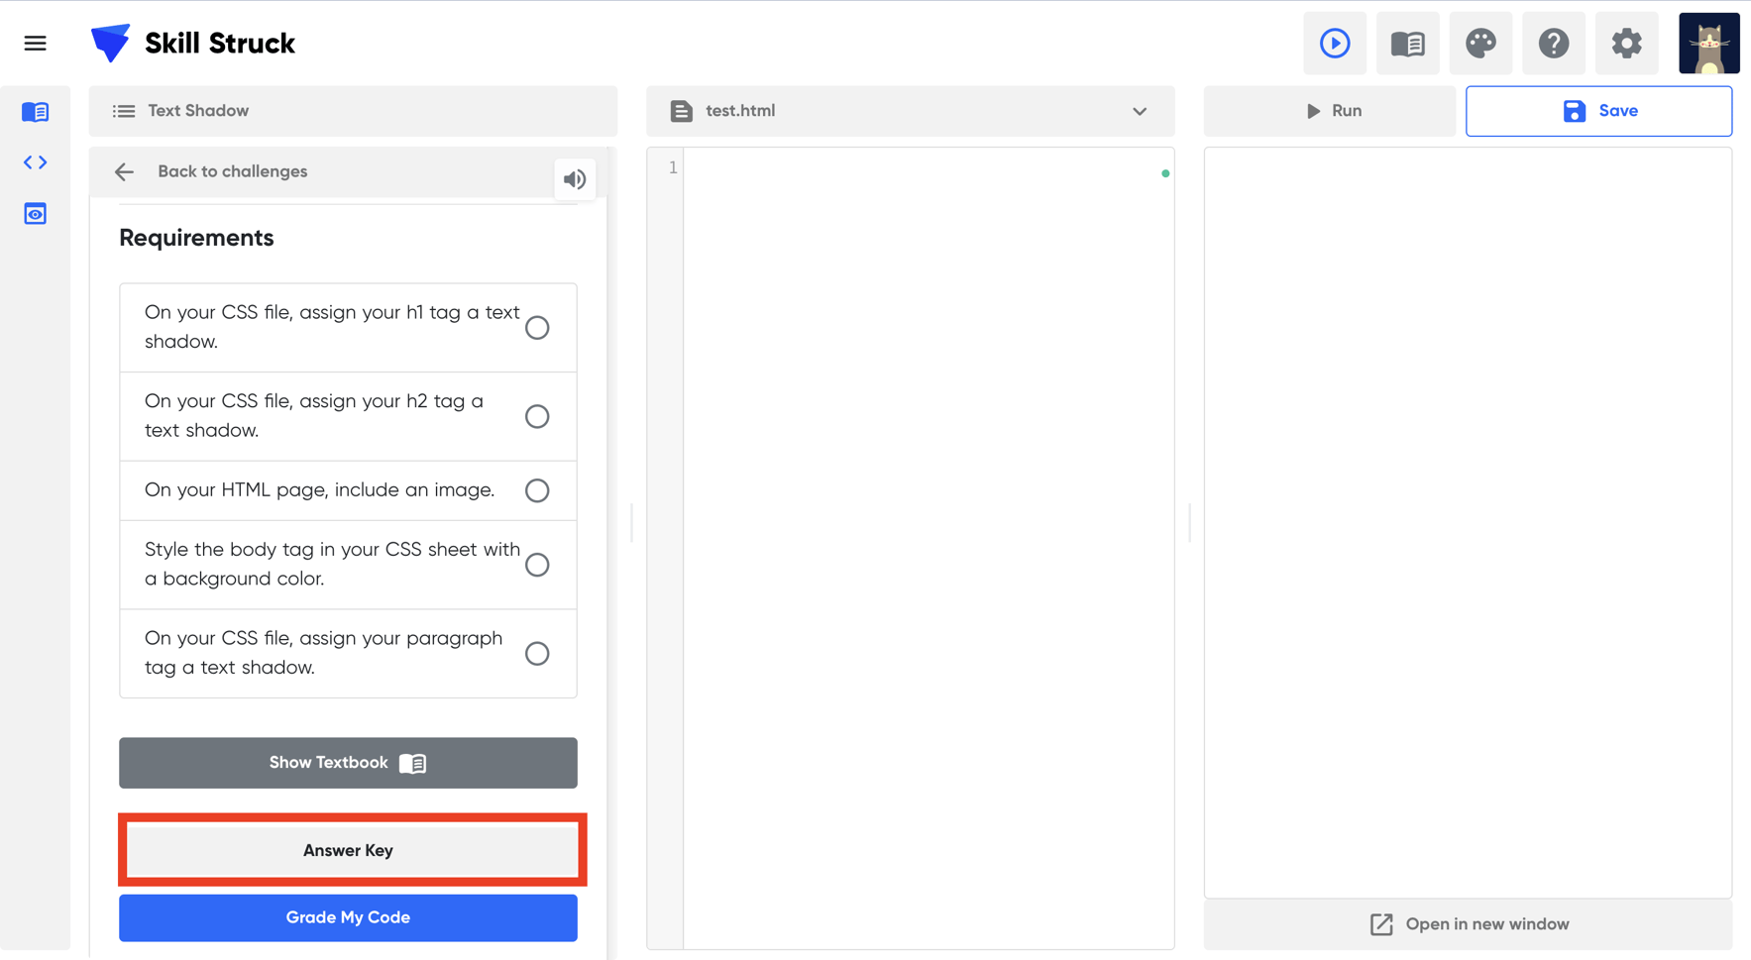Expand the test.html file dropdown
Viewport: 1751px width, 960px height.
click(1139, 111)
